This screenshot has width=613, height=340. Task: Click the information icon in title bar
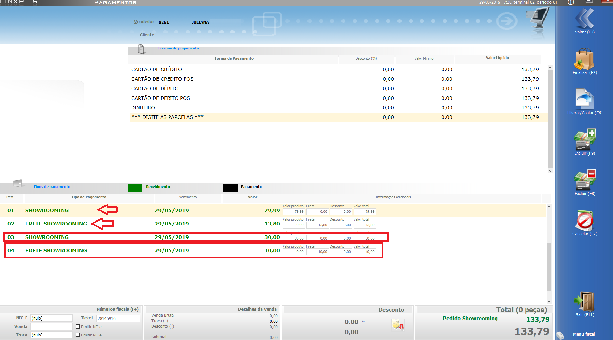571,3
